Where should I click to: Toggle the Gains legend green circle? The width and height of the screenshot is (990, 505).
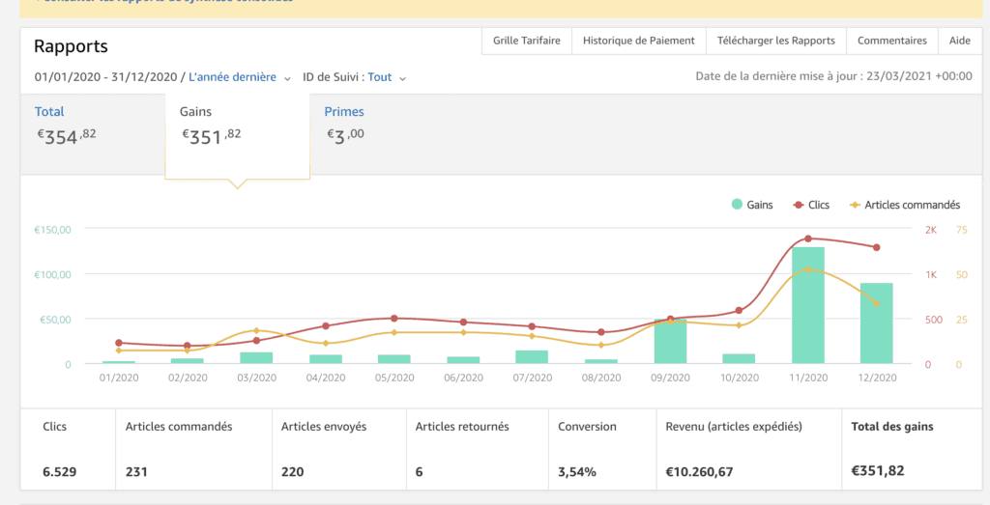point(737,205)
